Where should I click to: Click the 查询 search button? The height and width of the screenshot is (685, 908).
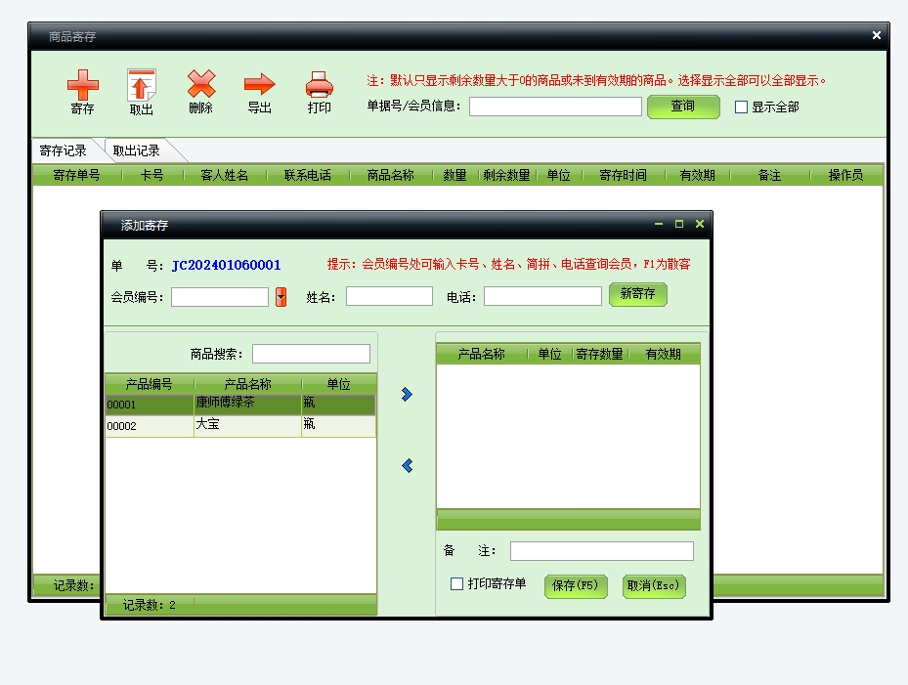point(682,107)
